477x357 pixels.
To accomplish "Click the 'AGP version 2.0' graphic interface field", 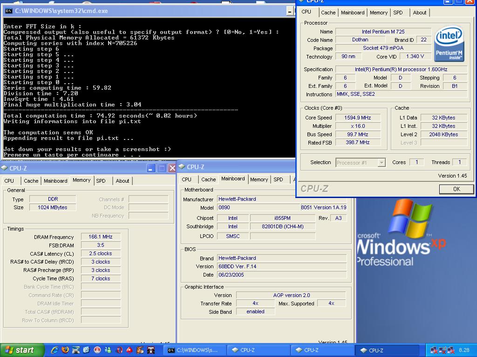I will 291,295.
